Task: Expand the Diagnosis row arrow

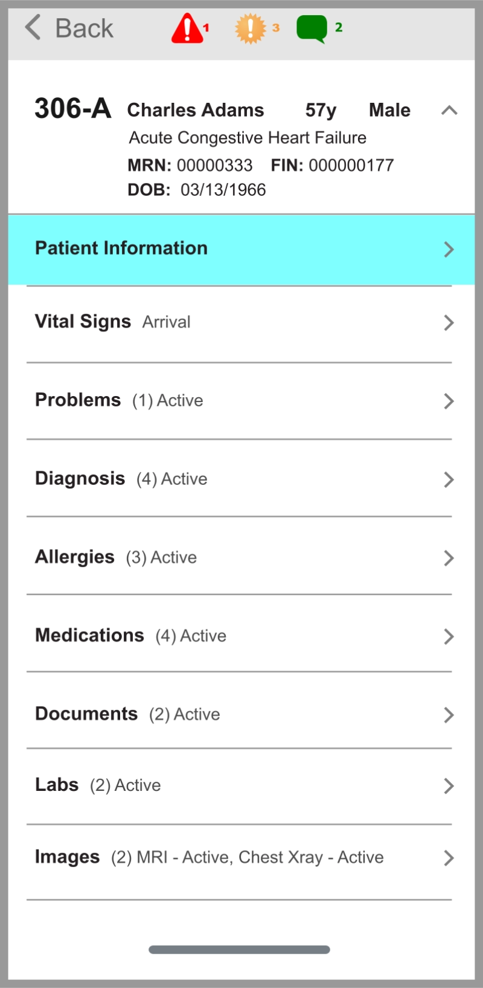Action: (x=449, y=479)
